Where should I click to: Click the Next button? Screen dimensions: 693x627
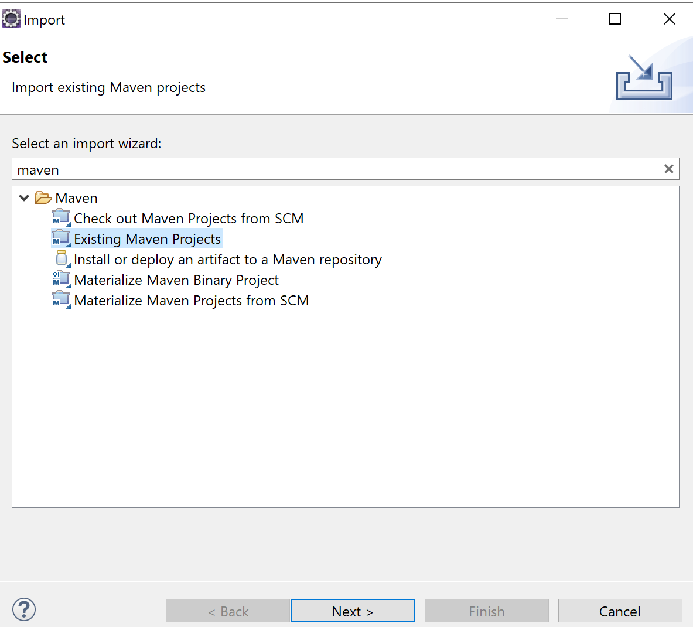pos(353,611)
